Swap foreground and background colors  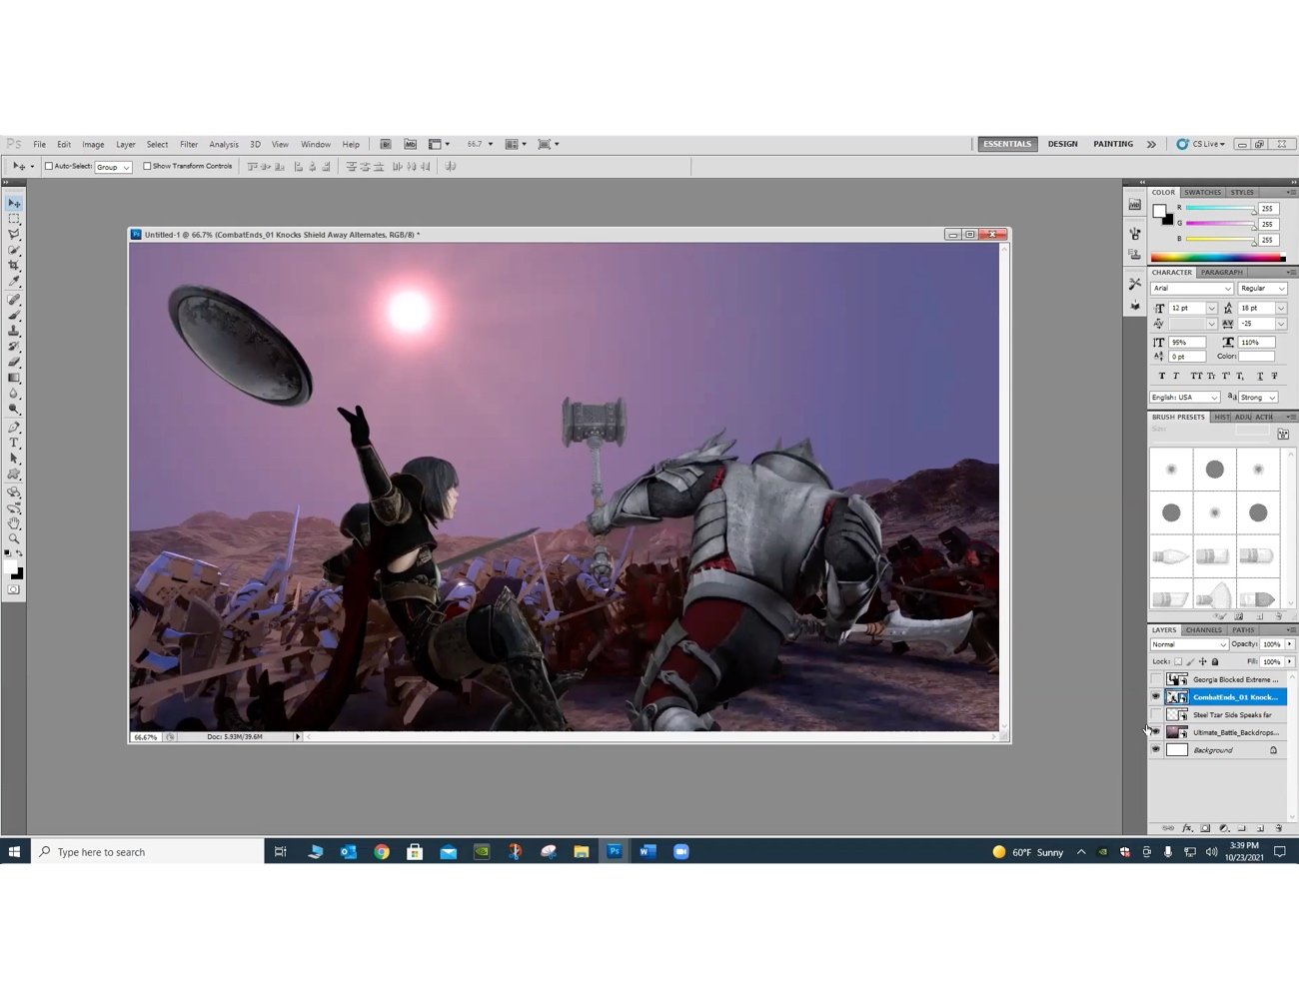19,553
